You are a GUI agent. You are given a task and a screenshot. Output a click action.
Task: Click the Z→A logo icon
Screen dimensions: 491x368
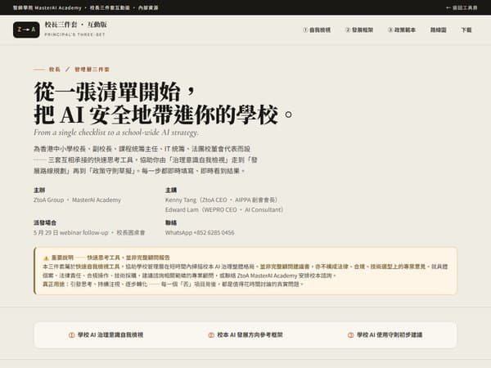[x=26, y=29]
